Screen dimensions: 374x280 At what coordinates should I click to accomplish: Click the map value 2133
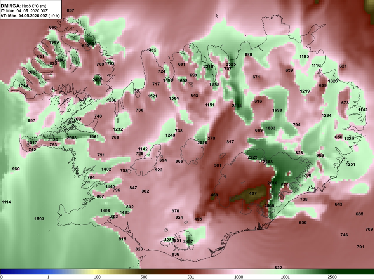(x=53, y=140)
